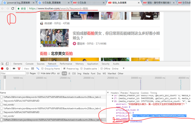Check the box beside ?offset=20 request

tap(1, 120)
